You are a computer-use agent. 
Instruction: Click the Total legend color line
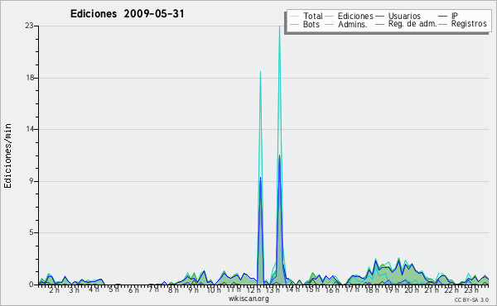[294, 17]
